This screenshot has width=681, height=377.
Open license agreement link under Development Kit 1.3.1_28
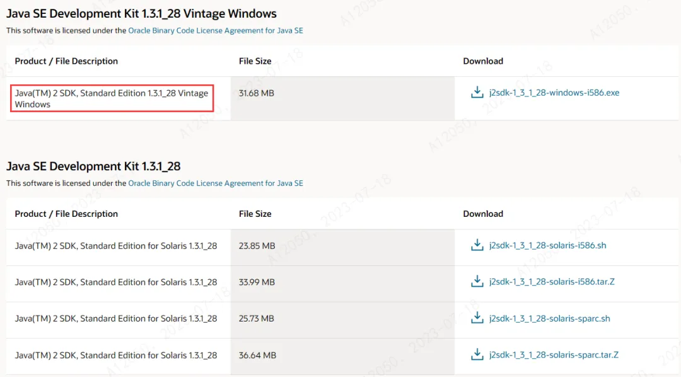point(215,183)
